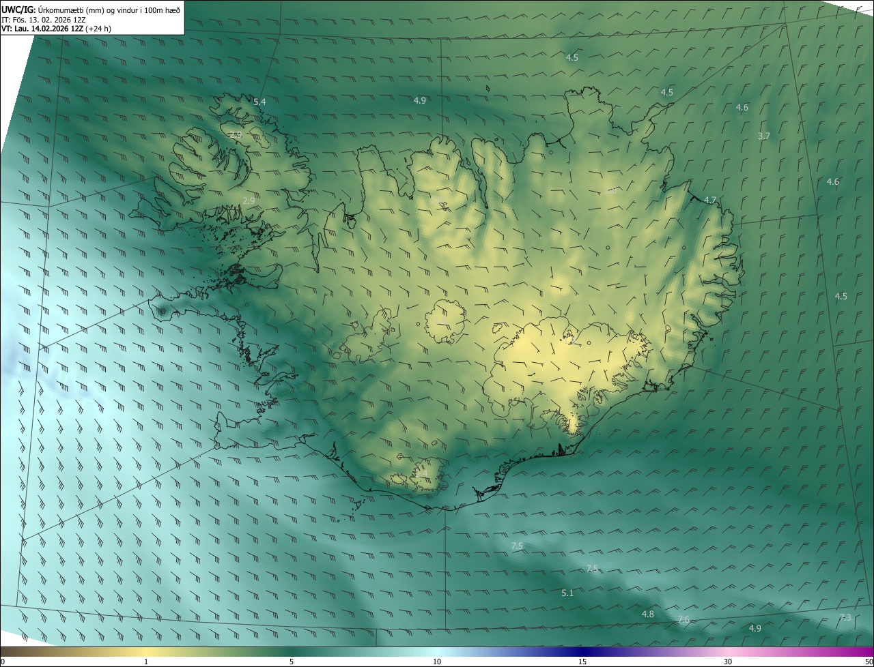Screen dimensions: 874x667
Task: Click the 5.4 value label on the map
Action: 259,102
